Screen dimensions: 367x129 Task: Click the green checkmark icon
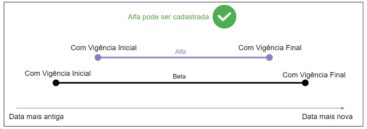(x=224, y=17)
